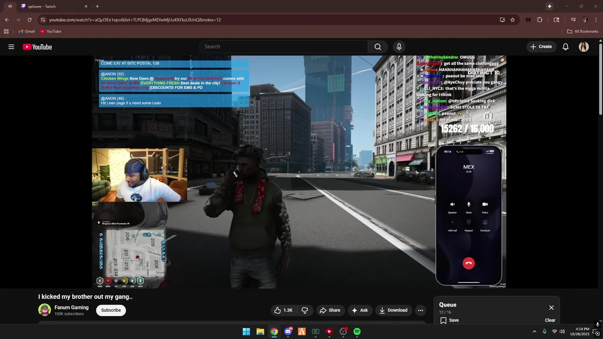This screenshot has width=603, height=339.
Task: Open the Gmail bookmark
Action: (x=26, y=31)
